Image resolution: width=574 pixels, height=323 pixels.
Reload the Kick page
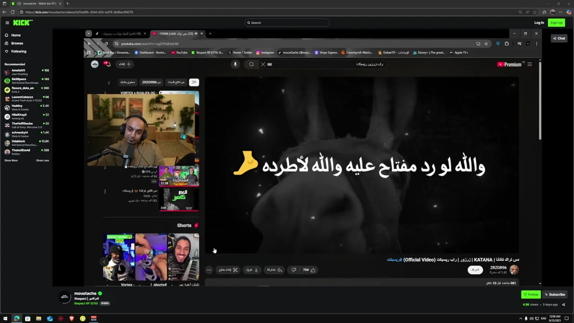click(x=12, y=12)
